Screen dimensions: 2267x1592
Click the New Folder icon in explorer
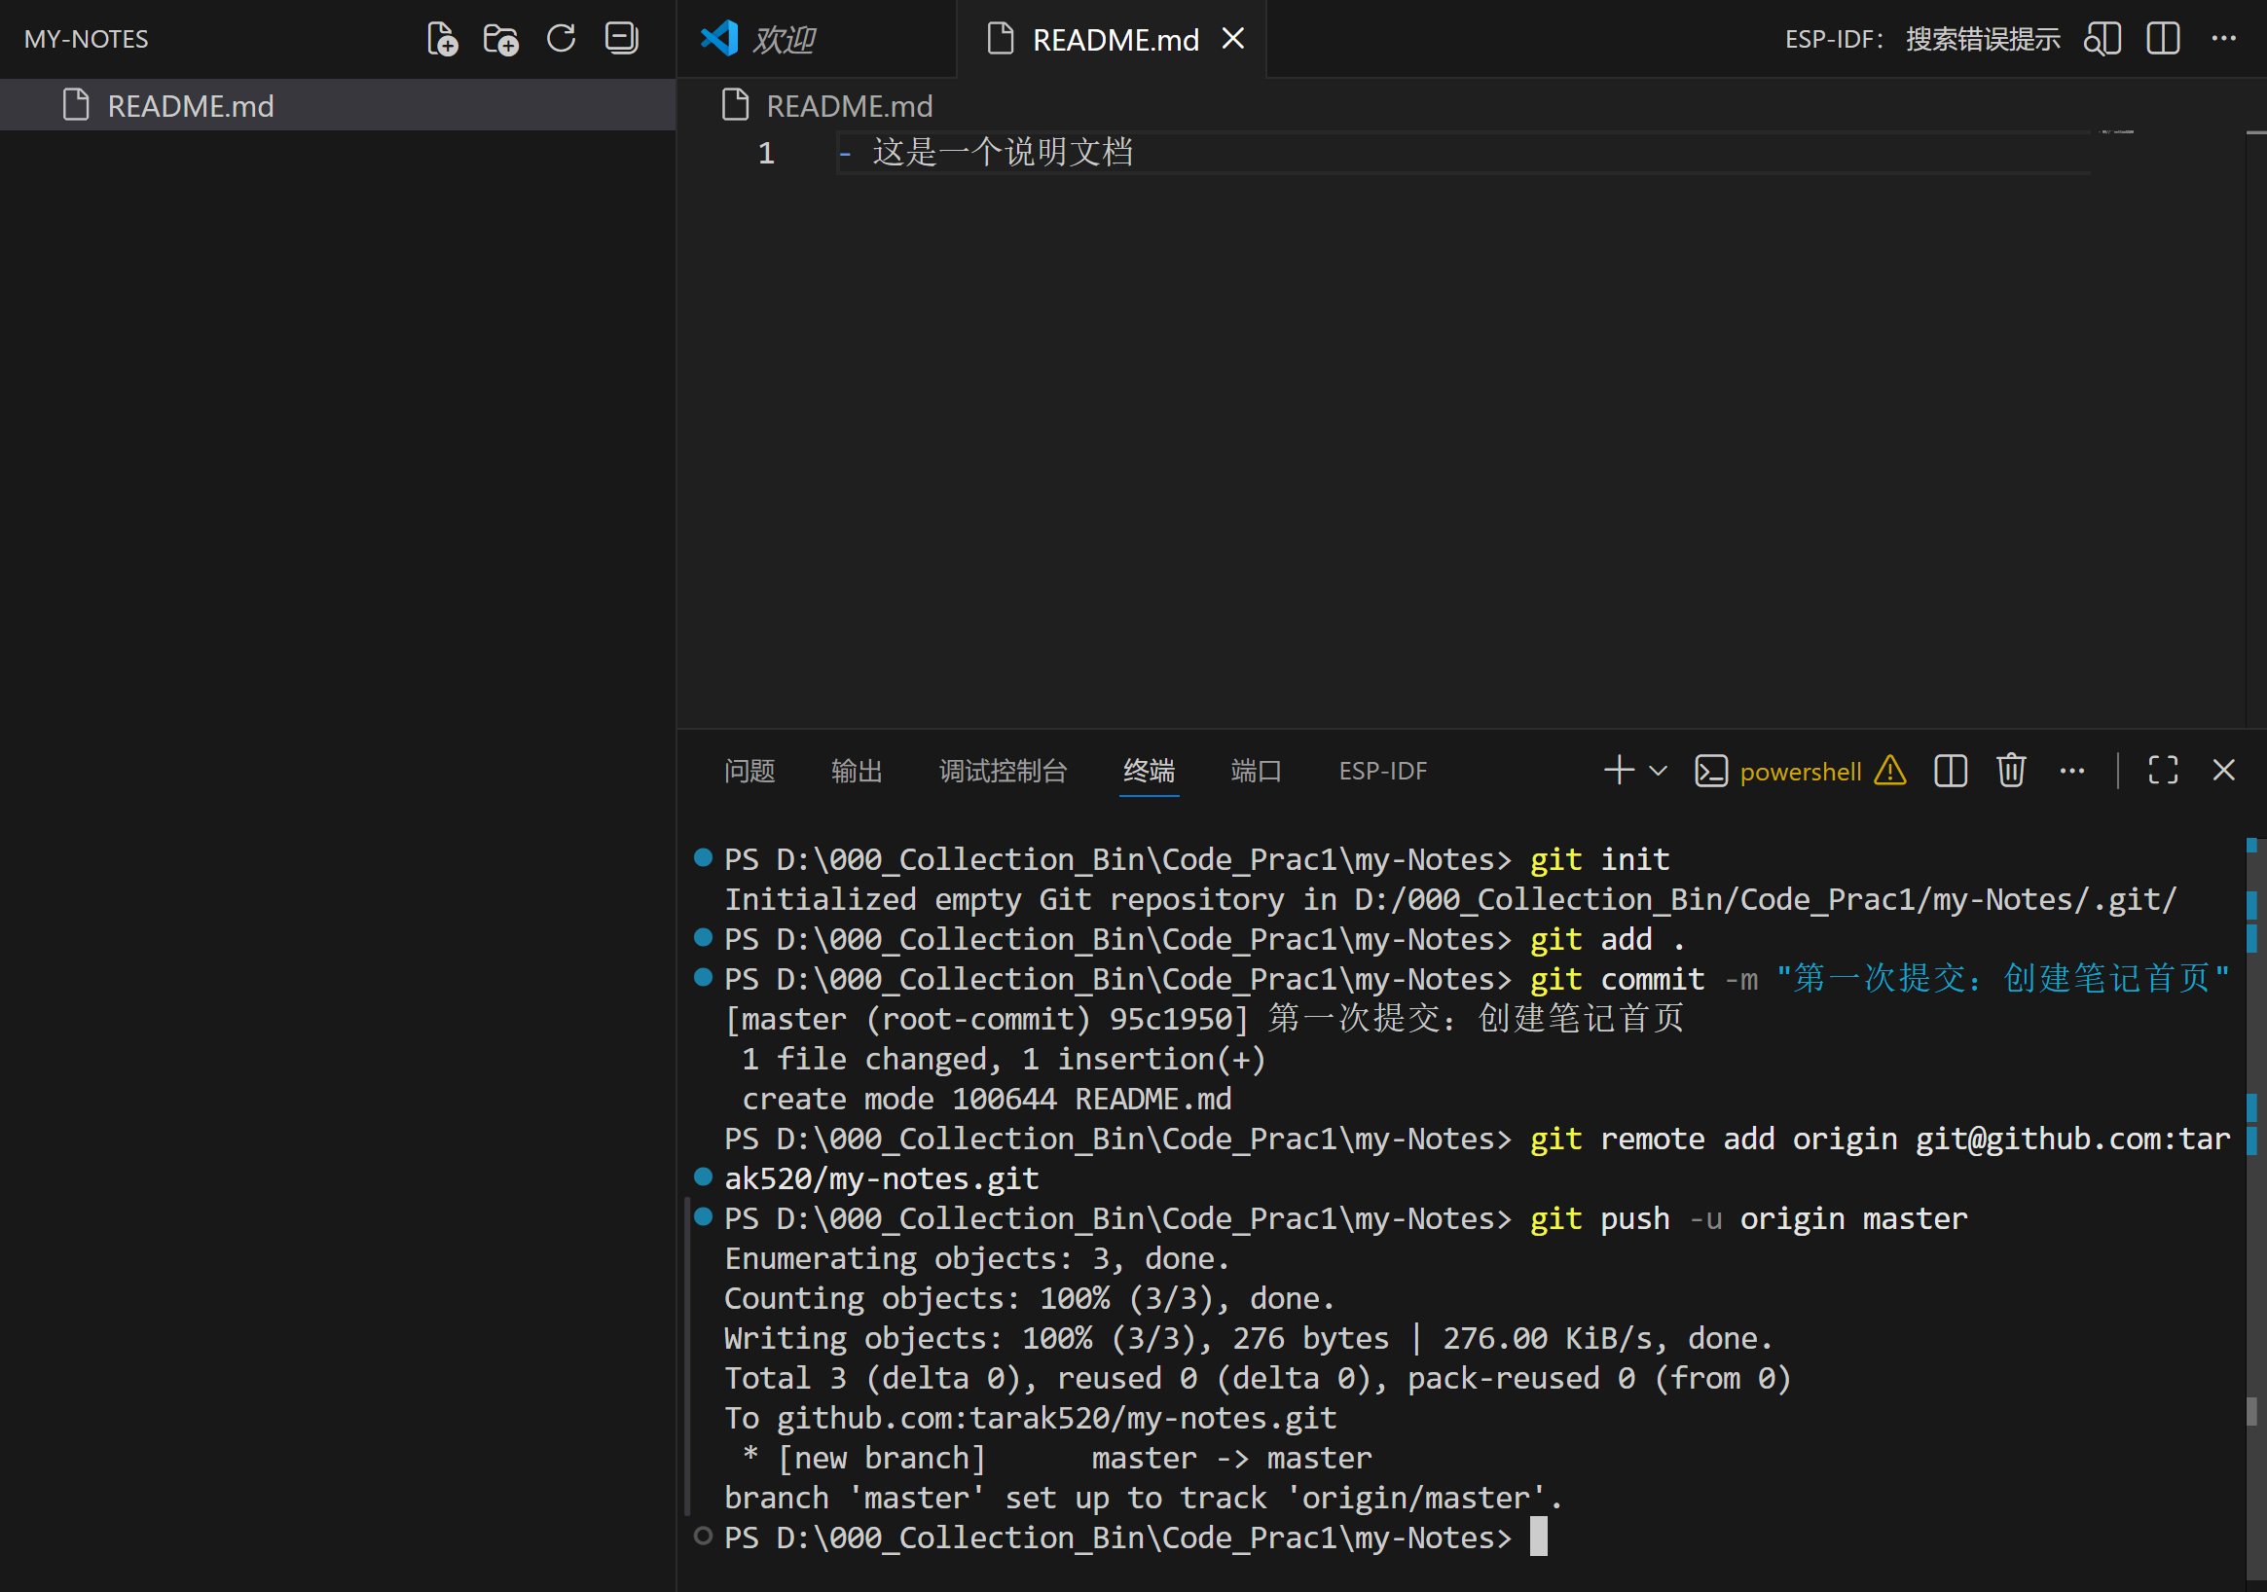(x=500, y=40)
